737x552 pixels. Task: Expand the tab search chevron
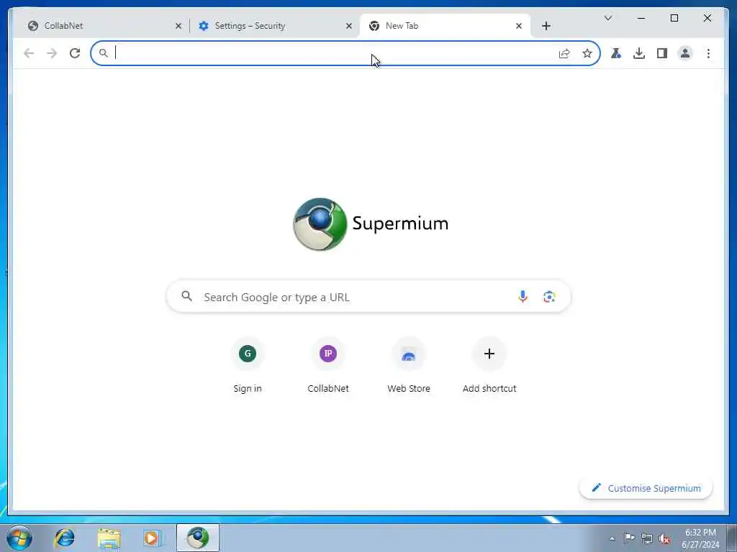[x=607, y=18]
